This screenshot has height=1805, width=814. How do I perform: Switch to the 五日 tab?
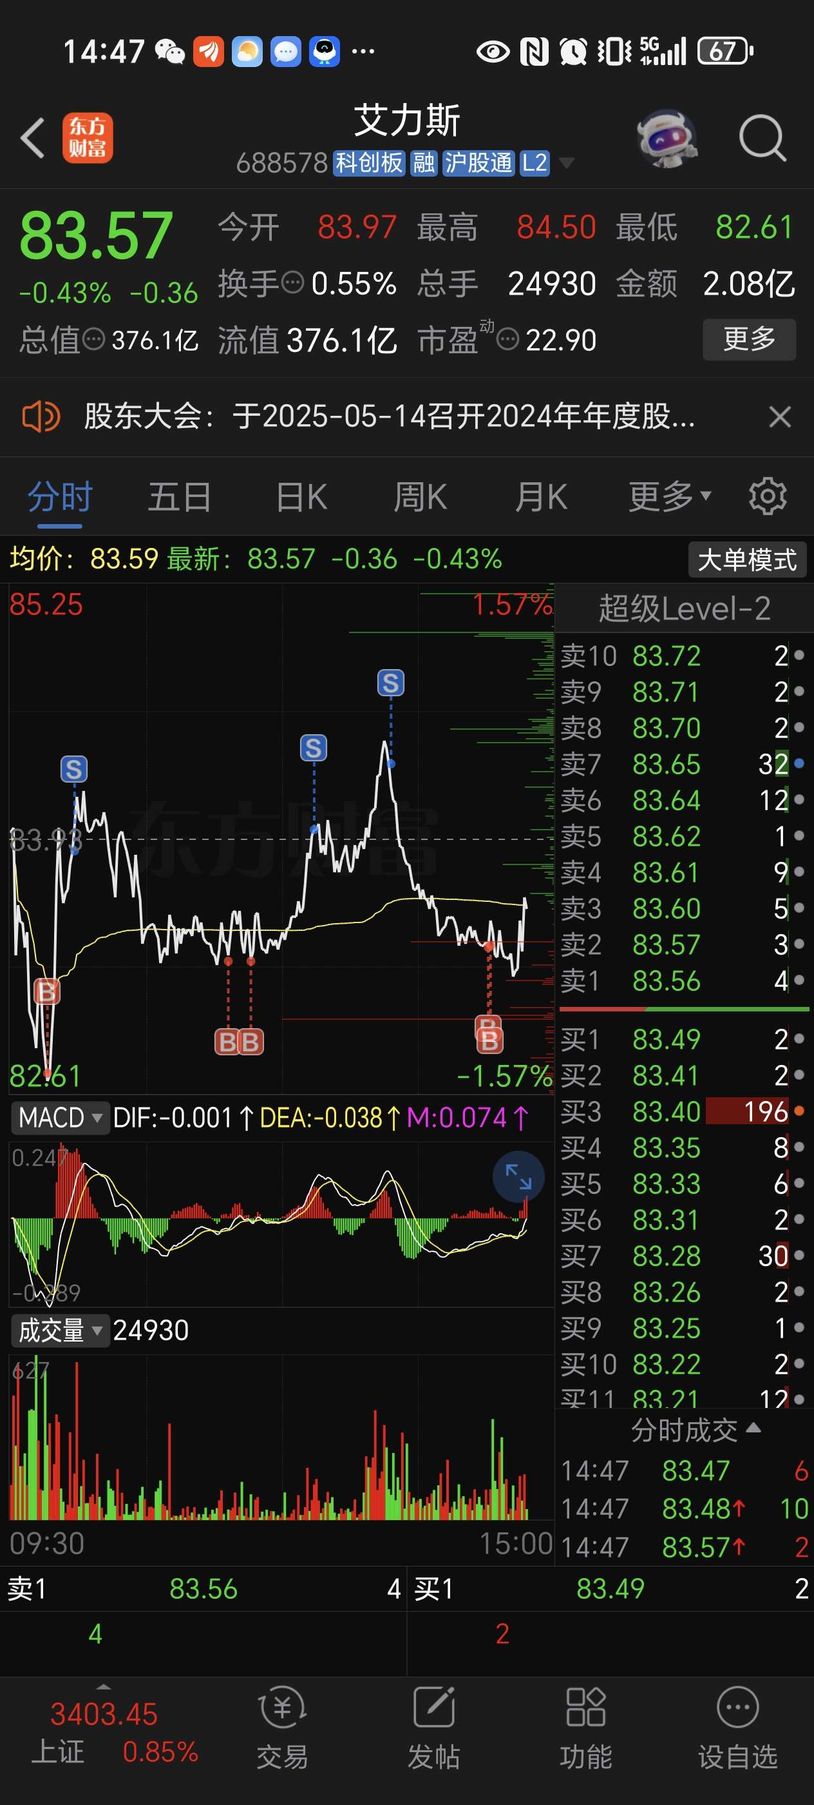(179, 497)
